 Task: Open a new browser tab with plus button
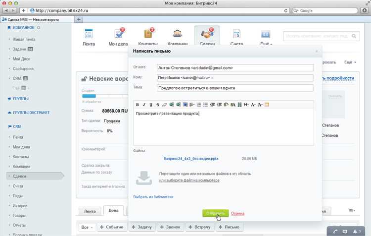click(x=79, y=19)
